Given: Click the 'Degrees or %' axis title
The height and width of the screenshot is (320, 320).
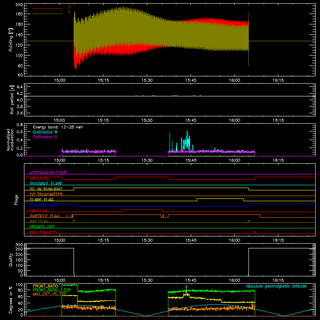Looking at the screenshot, I should coord(11,300).
